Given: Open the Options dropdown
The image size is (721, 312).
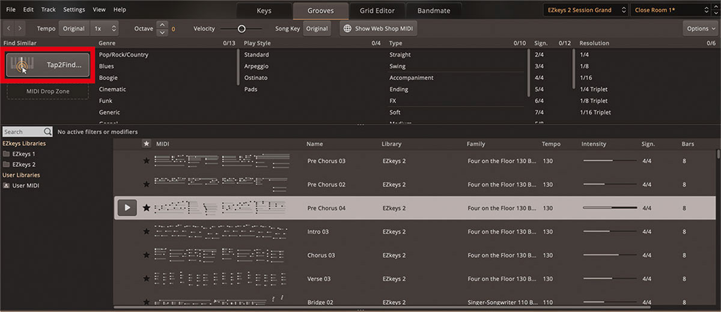Looking at the screenshot, I should 701,28.
